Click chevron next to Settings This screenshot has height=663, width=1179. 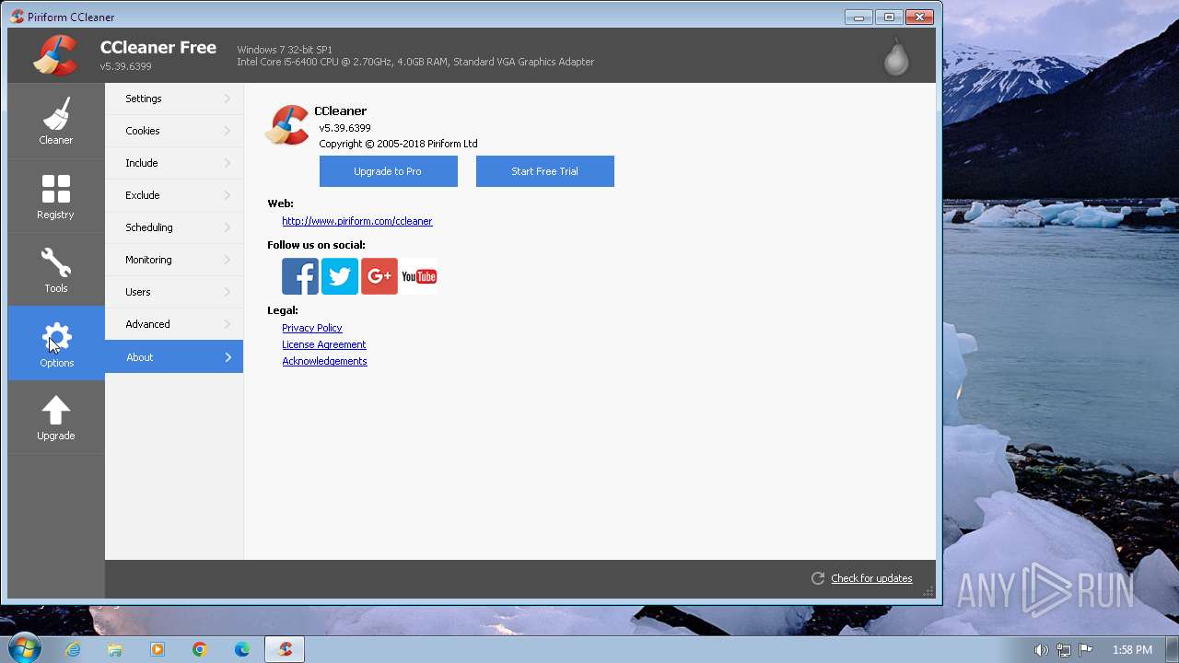228,99
